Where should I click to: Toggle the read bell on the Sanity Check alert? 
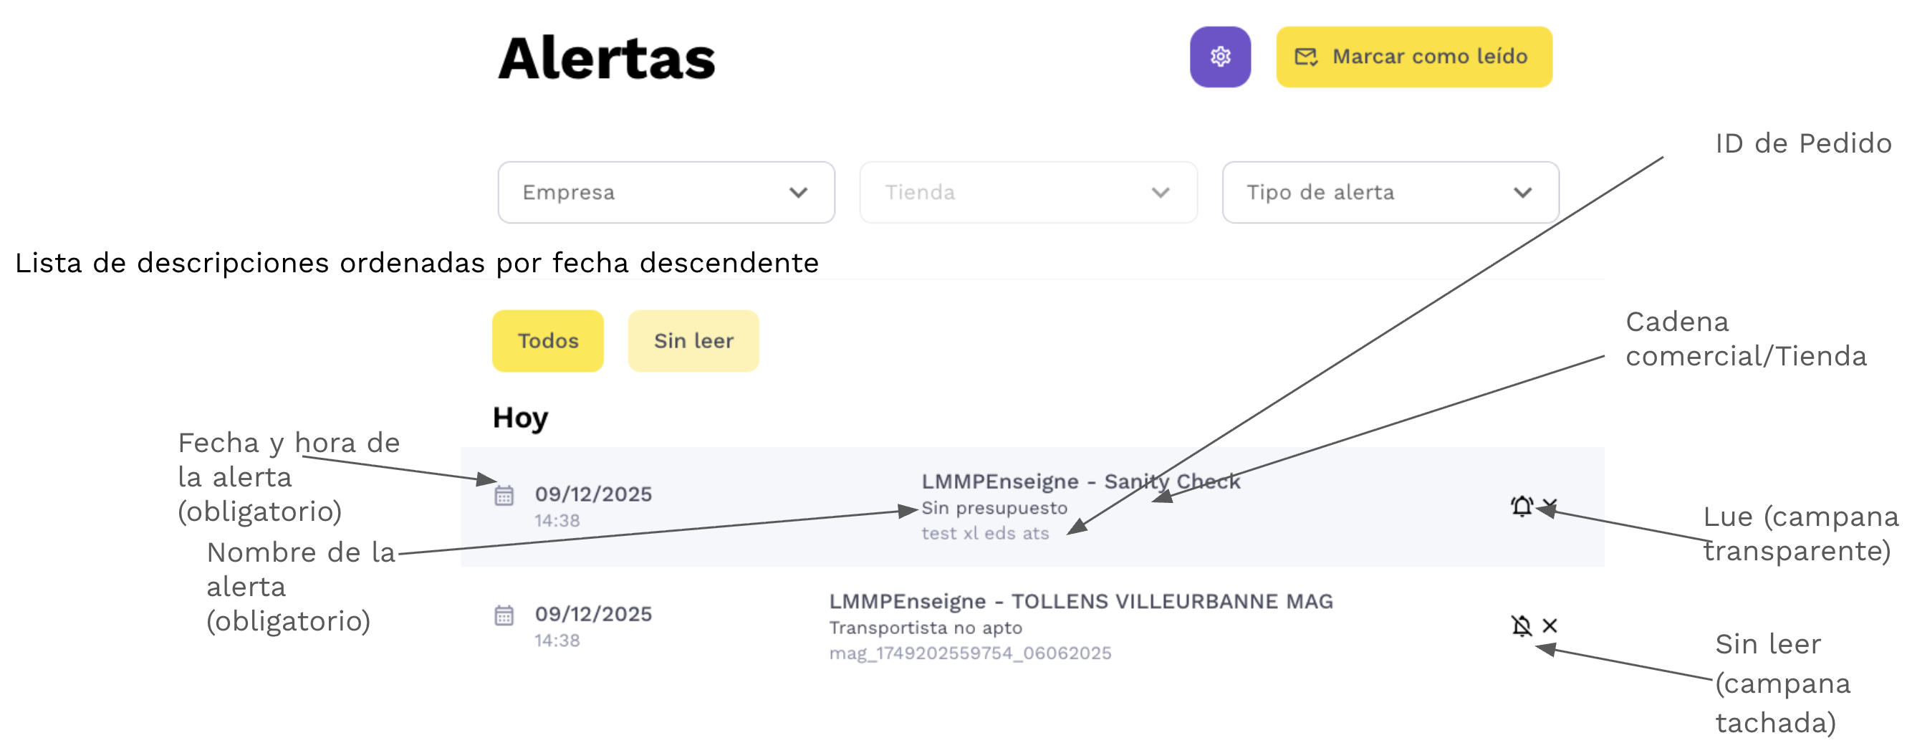tap(1522, 506)
